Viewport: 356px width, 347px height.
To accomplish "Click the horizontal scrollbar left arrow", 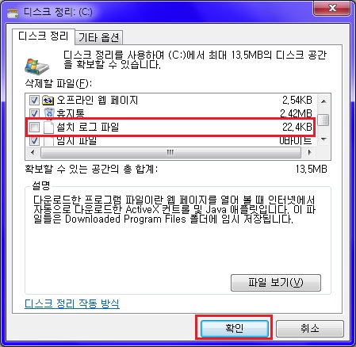I will tap(33, 152).
